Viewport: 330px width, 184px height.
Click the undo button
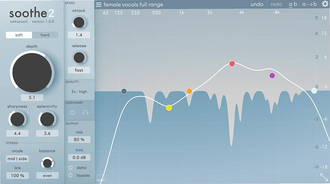(257, 4)
